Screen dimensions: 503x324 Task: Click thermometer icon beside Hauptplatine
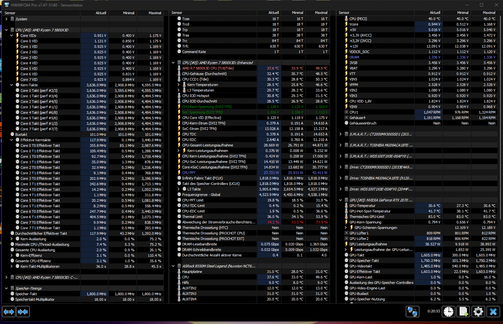pyautogui.click(x=179, y=272)
